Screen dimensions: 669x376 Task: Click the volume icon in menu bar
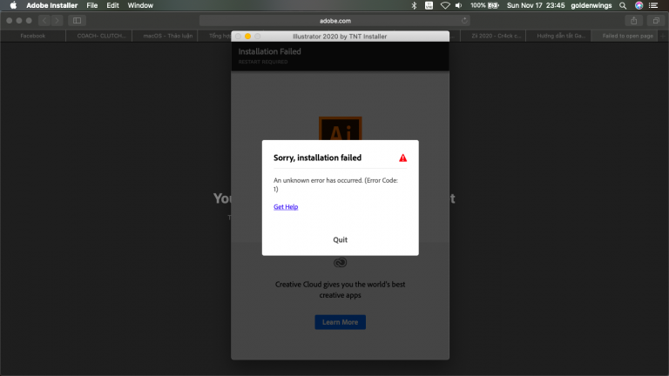tap(459, 5)
